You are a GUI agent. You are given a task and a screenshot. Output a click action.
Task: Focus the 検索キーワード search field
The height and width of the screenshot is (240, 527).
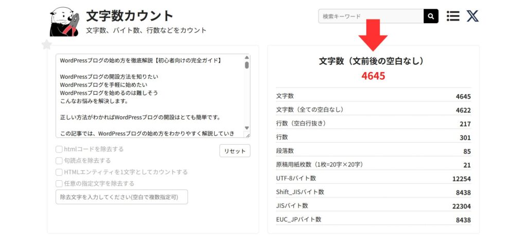coord(371,16)
